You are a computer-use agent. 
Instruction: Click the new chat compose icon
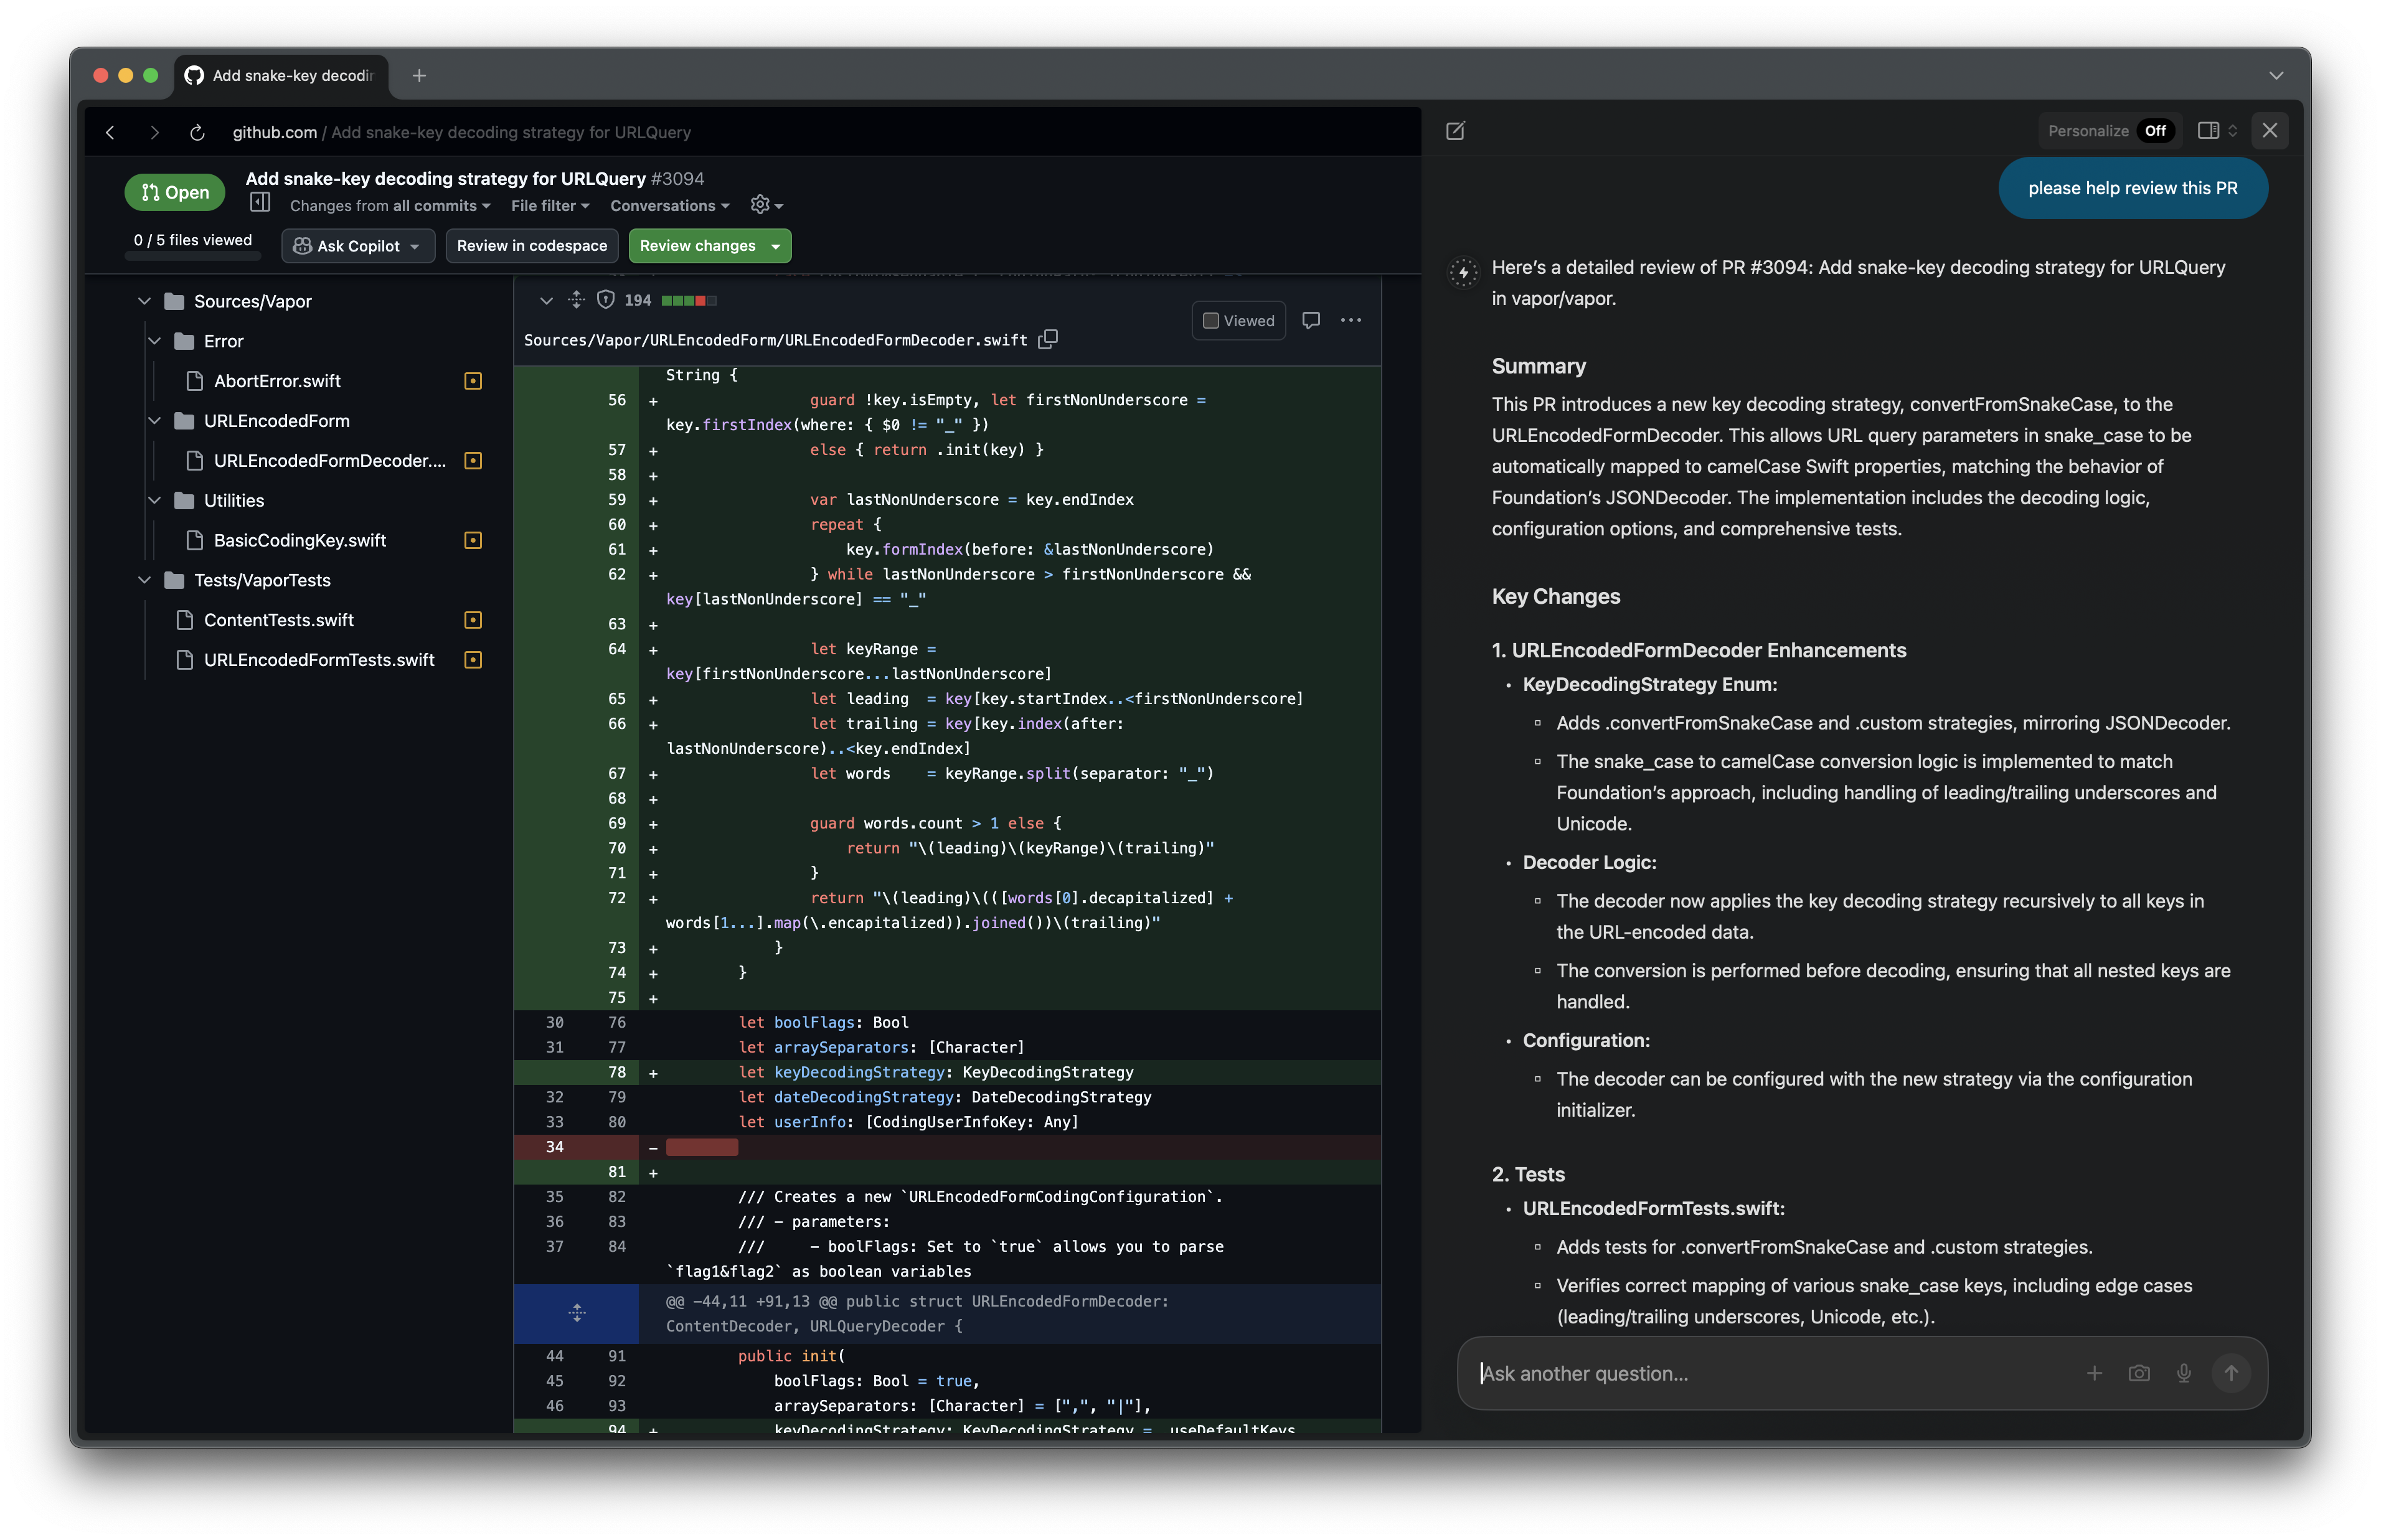coord(1455,131)
